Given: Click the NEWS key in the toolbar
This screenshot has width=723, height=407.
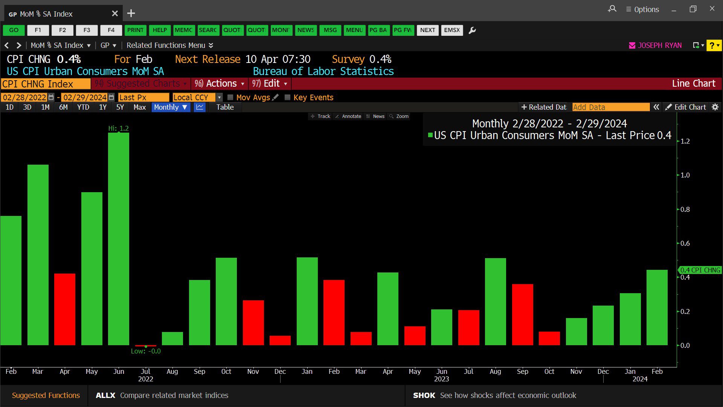Looking at the screenshot, I should [306, 30].
